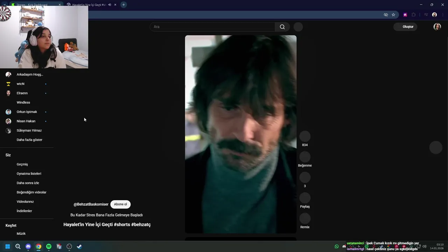
Task: Open the tab search chevron
Action: (4, 5)
